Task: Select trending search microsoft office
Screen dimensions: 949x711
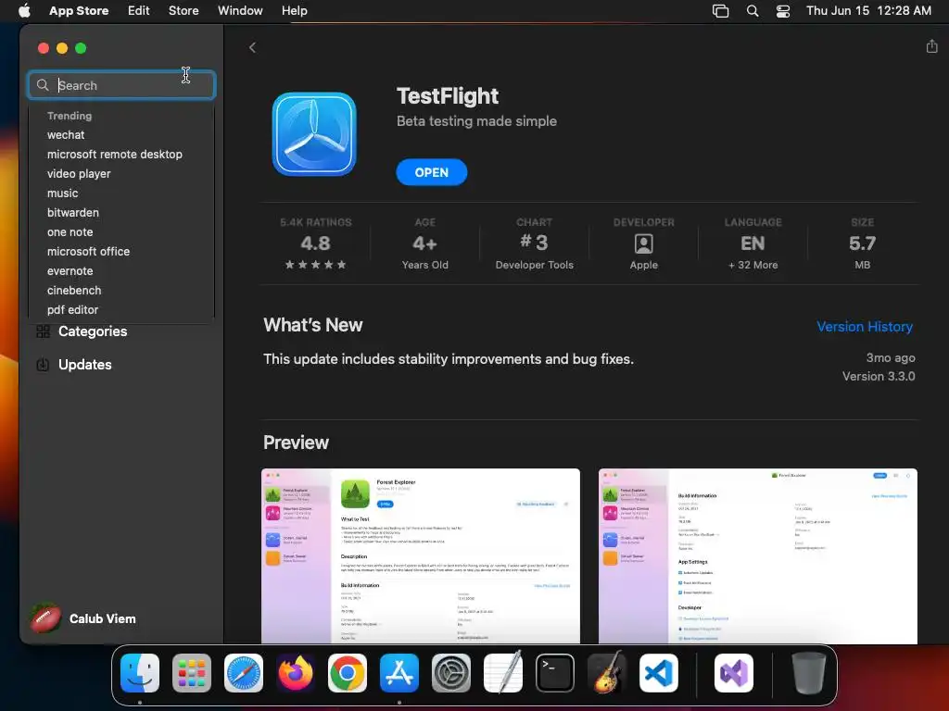Action: tap(88, 251)
